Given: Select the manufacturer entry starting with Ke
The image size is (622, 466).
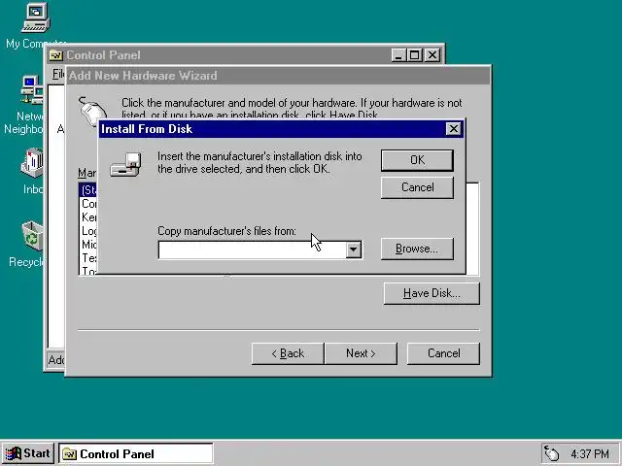Looking at the screenshot, I should (x=88, y=217).
